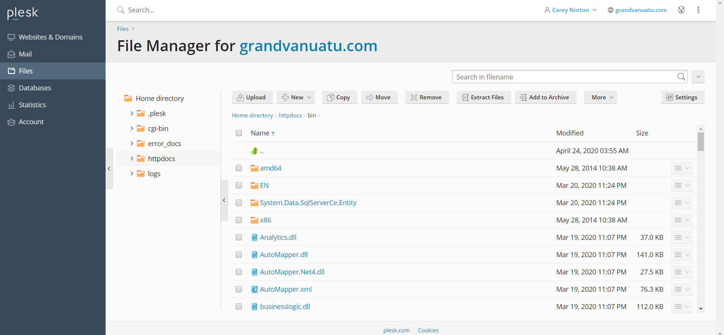This screenshot has height=335, width=724.
Task: Check the amd64 folder checkbox
Action: click(239, 168)
